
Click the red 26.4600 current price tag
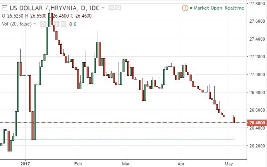(x=257, y=123)
